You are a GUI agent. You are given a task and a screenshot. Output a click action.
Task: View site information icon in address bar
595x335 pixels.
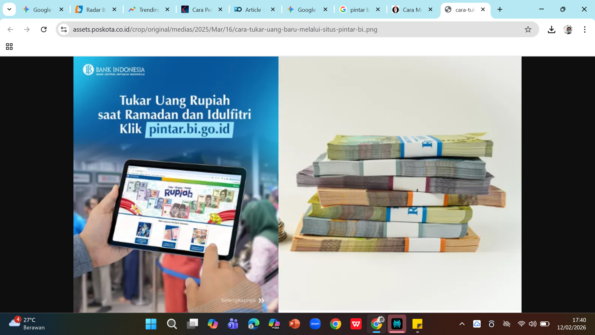tap(64, 29)
